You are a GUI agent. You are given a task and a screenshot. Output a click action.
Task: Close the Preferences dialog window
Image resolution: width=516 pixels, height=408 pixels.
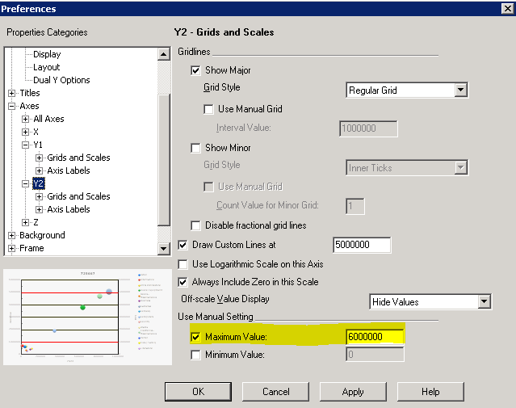click(506, 9)
